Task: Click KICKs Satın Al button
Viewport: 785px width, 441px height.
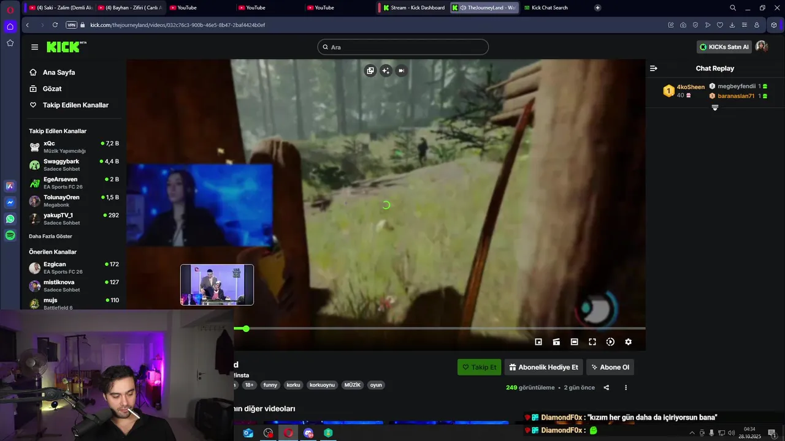Action: tap(724, 47)
